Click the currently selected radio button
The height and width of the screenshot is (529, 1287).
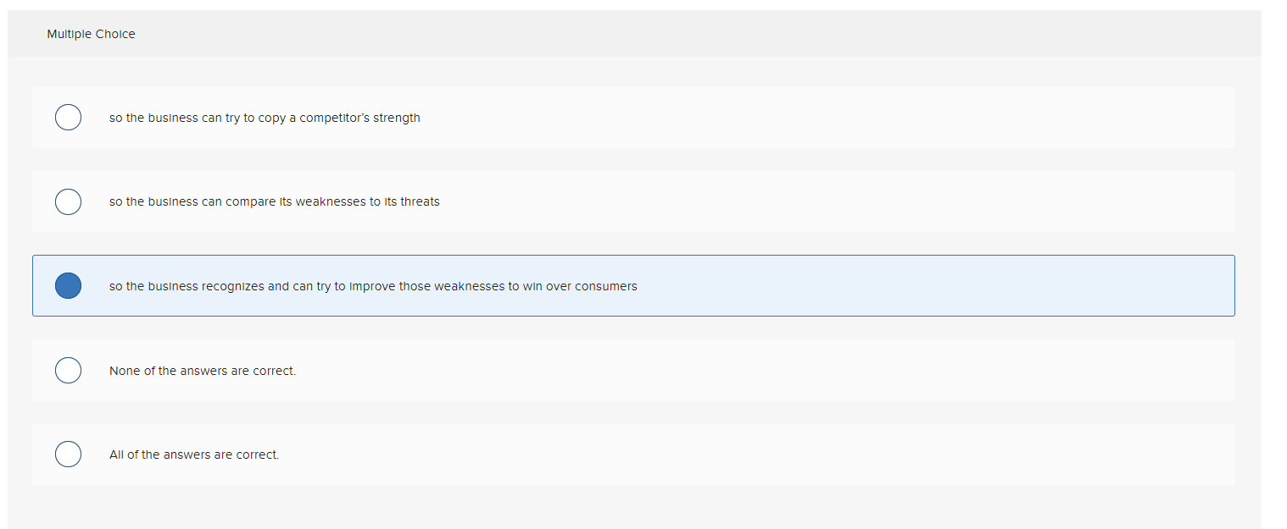coord(68,285)
